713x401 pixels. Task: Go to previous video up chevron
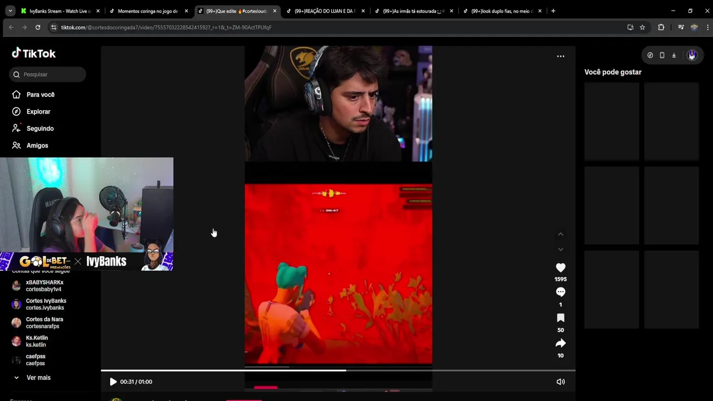[x=560, y=234]
